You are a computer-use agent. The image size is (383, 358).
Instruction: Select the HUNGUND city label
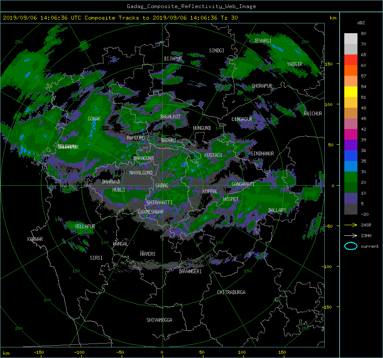point(202,128)
